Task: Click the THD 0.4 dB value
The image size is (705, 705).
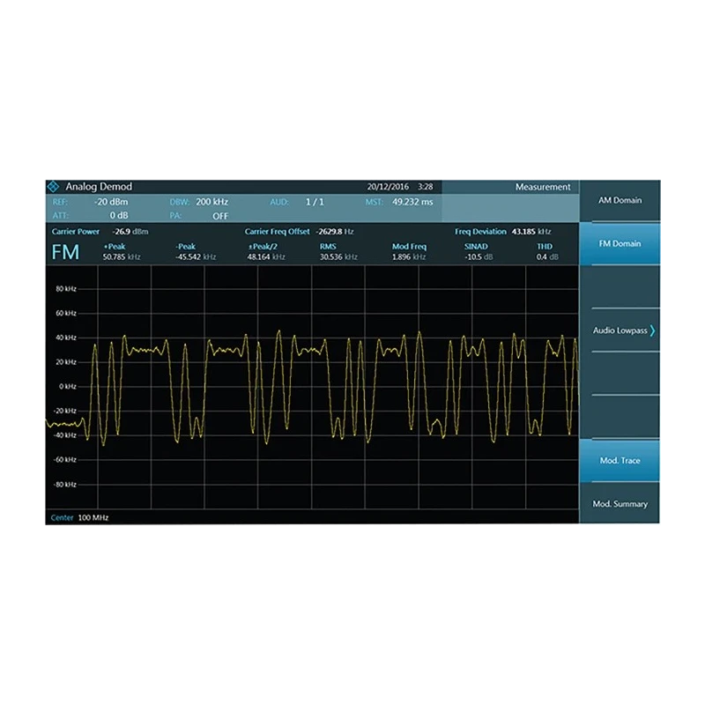Action: click(x=547, y=256)
